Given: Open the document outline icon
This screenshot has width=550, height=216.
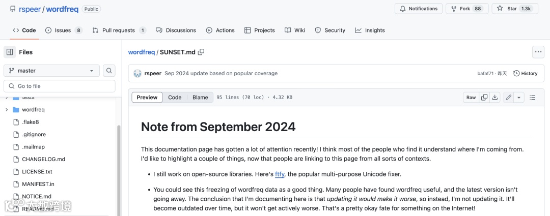Looking at the screenshot, I should [533, 98].
